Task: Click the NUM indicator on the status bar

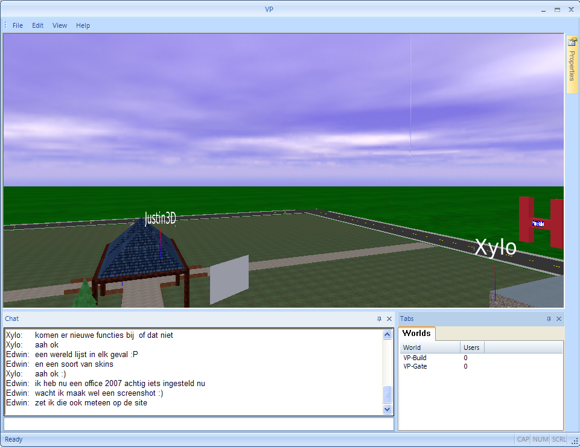Action: [540, 439]
